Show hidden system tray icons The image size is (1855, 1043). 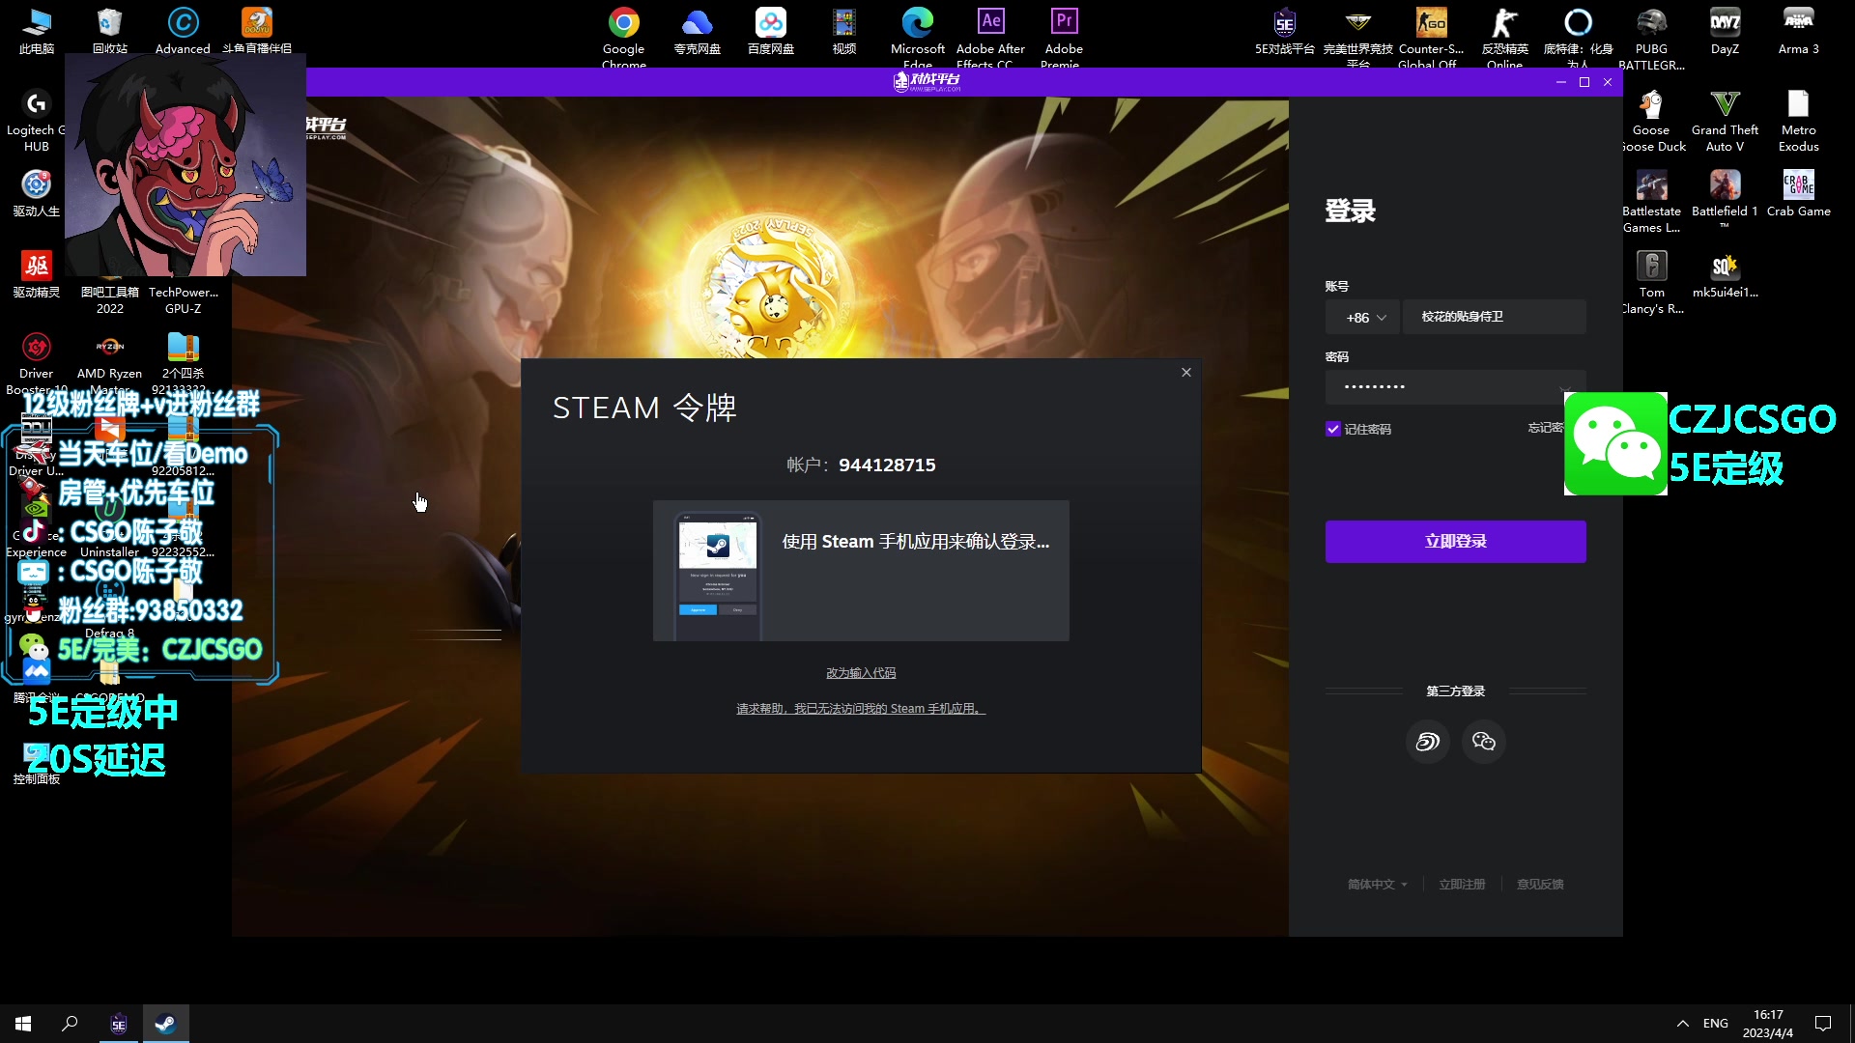coord(1682,1024)
